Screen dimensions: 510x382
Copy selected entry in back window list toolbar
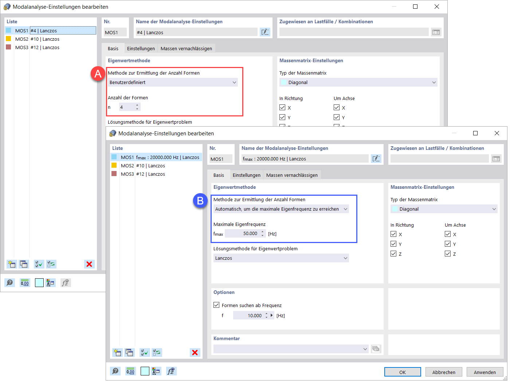[x=24, y=264]
